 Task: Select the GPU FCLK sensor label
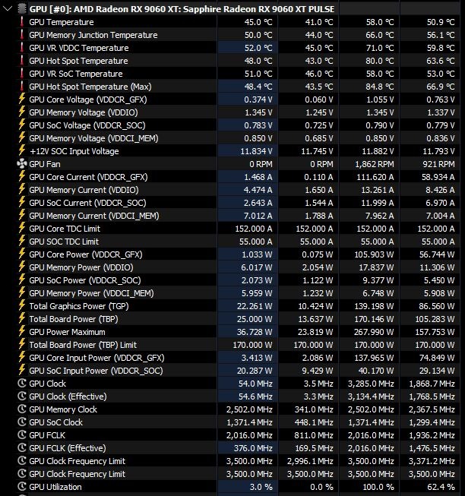pyautogui.click(x=47, y=435)
